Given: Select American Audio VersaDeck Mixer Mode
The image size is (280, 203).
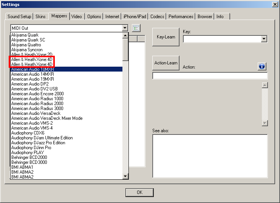Looking at the screenshot, I should coord(67,118).
